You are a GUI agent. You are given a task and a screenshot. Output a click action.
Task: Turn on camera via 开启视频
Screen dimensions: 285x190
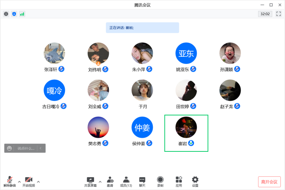pyautogui.click(x=28, y=180)
